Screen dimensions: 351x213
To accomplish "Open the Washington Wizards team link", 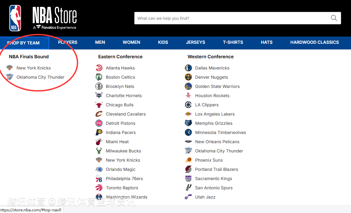I will point(126,197).
